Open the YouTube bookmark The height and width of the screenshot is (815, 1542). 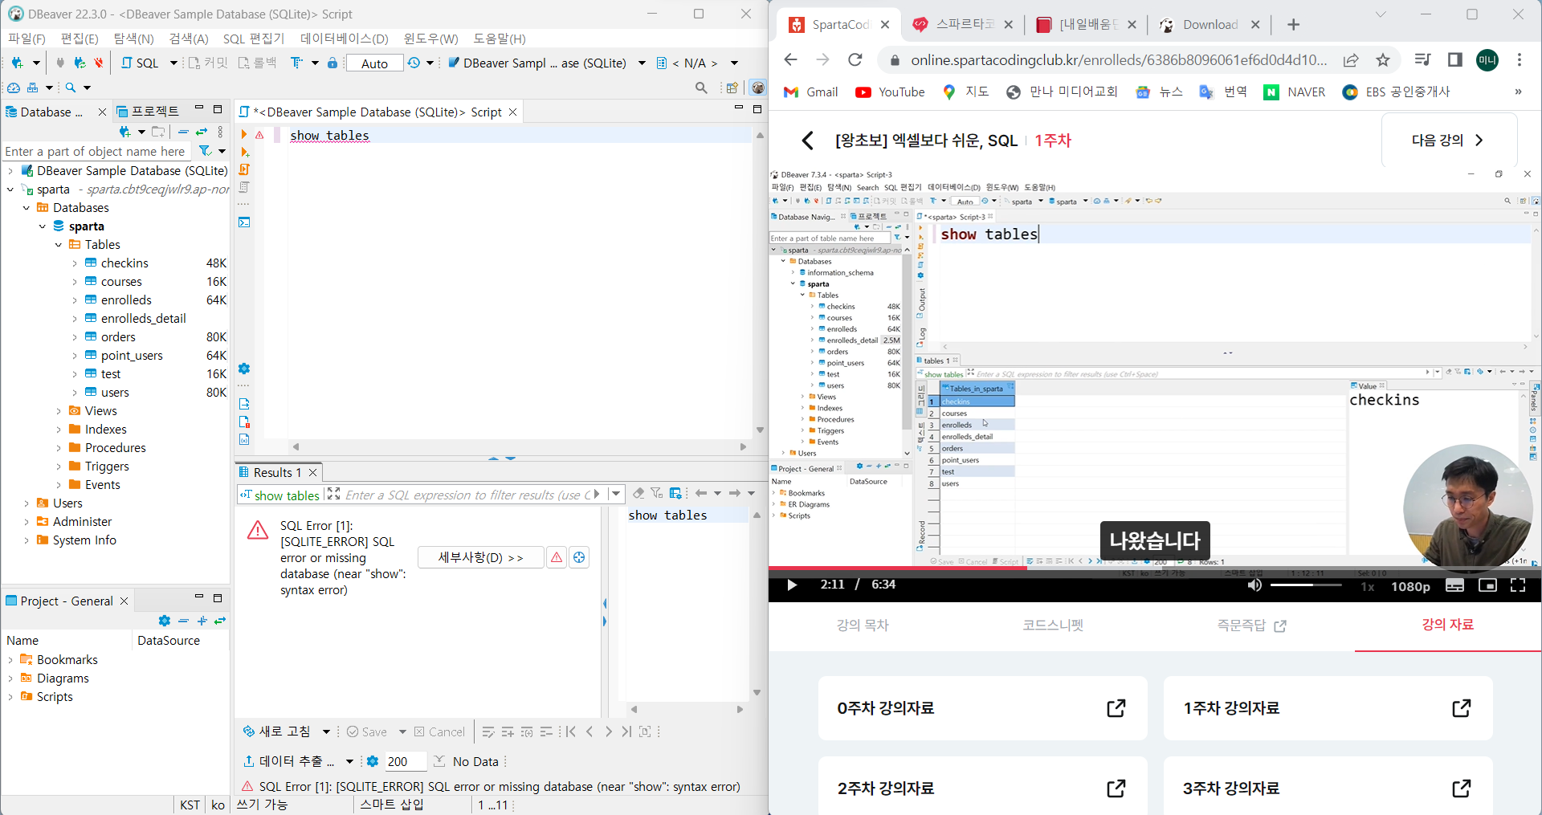[891, 92]
